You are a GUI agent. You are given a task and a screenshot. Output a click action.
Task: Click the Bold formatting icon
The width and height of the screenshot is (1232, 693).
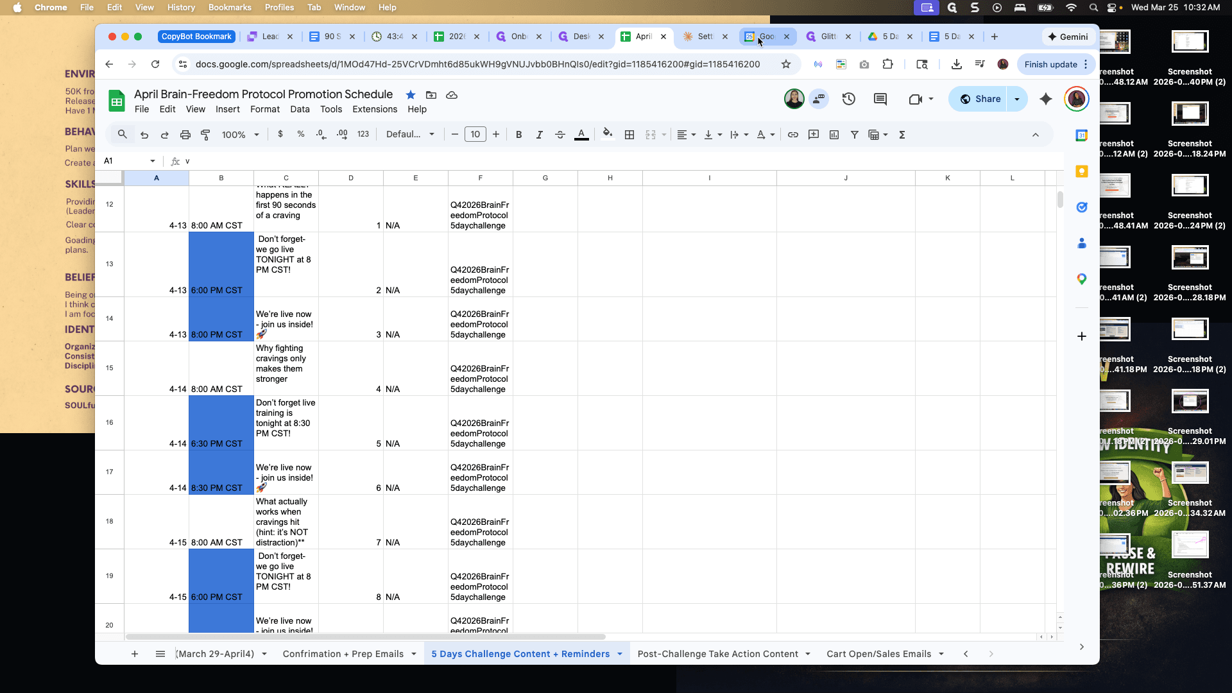pos(518,135)
